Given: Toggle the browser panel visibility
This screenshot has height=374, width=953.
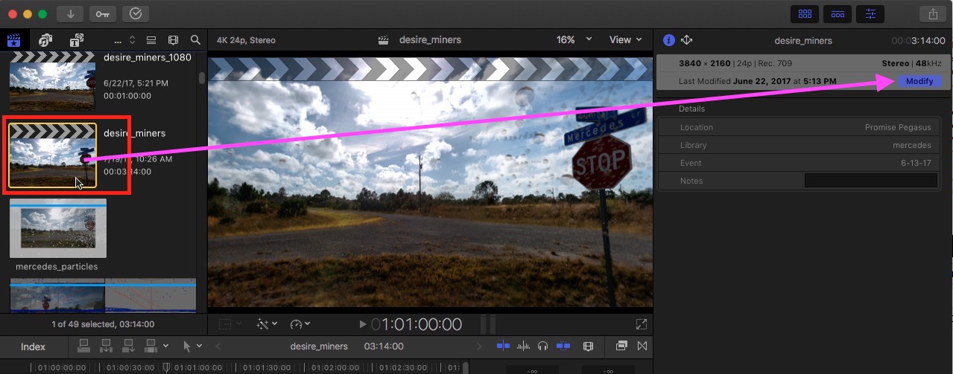Looking at the screenshot, I should (805, 13).
